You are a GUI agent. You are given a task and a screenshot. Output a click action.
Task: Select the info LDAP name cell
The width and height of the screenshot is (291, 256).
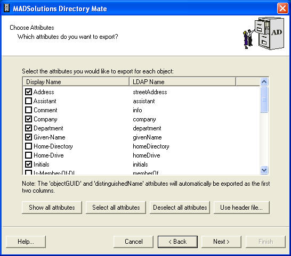point(138,110)
